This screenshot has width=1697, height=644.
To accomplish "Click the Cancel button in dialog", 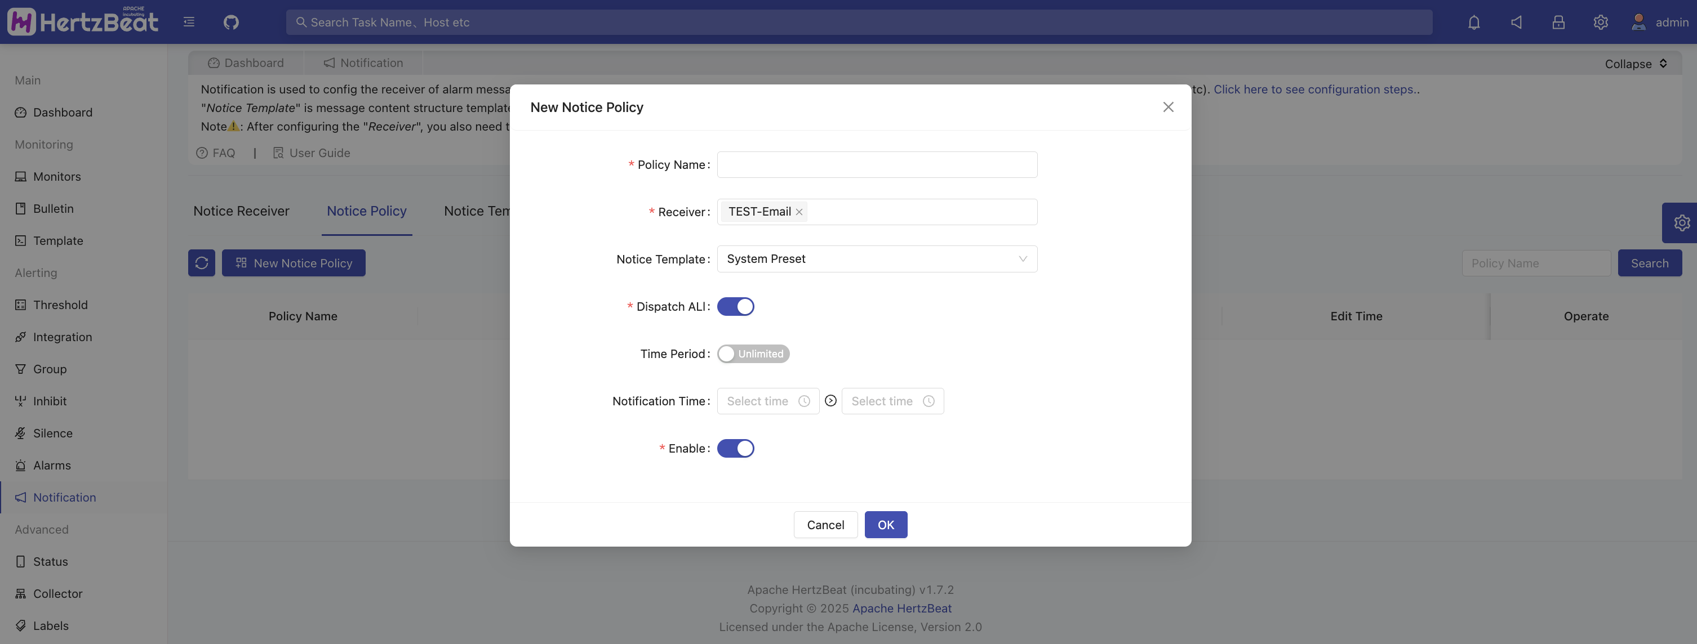I will pyautogui.click(x=825, y=525).
